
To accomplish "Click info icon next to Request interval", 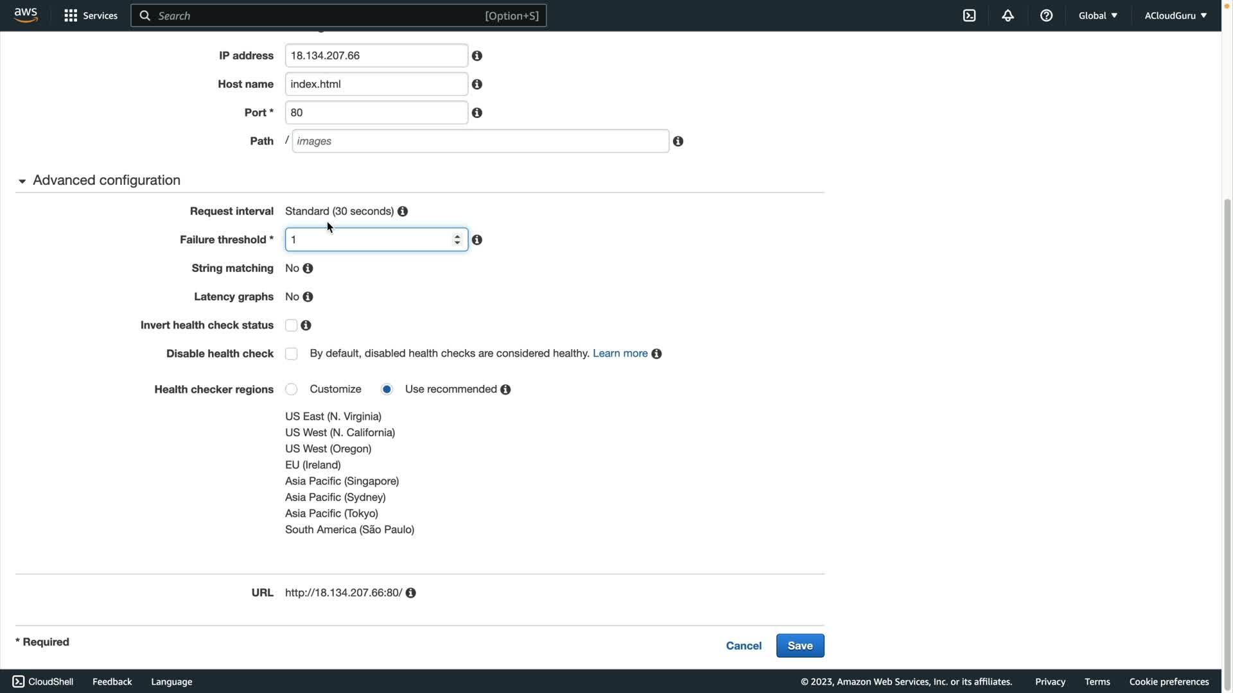I will [403, 212].
